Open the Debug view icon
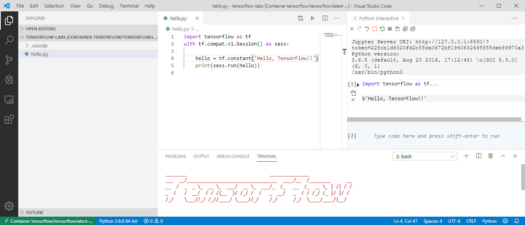This screenshot has height=225, width=525. coord(9,80)
